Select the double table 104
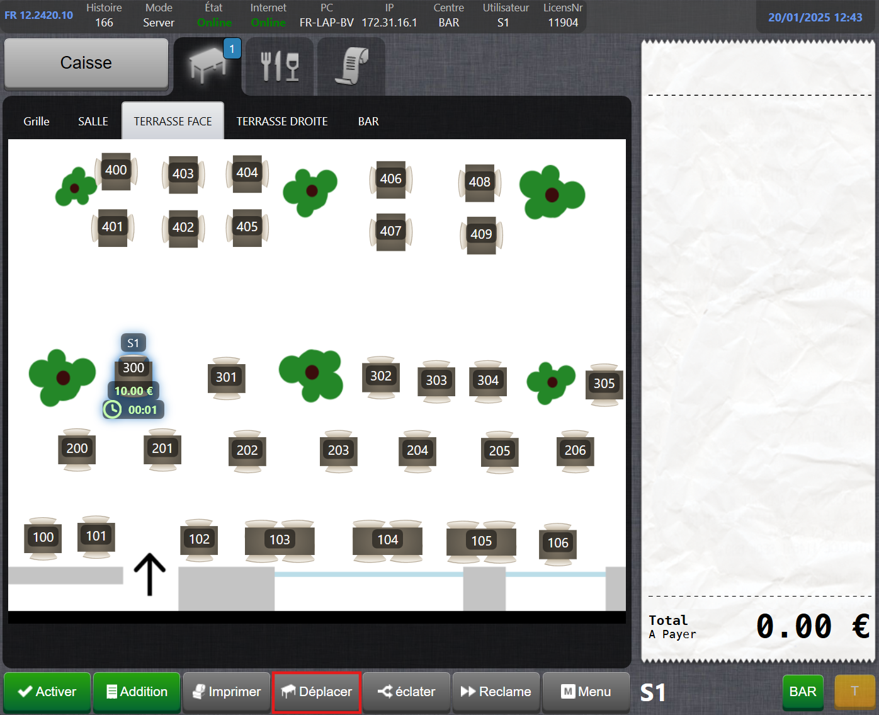The width and height of the screenshot is (879, 715). [387, 541]
